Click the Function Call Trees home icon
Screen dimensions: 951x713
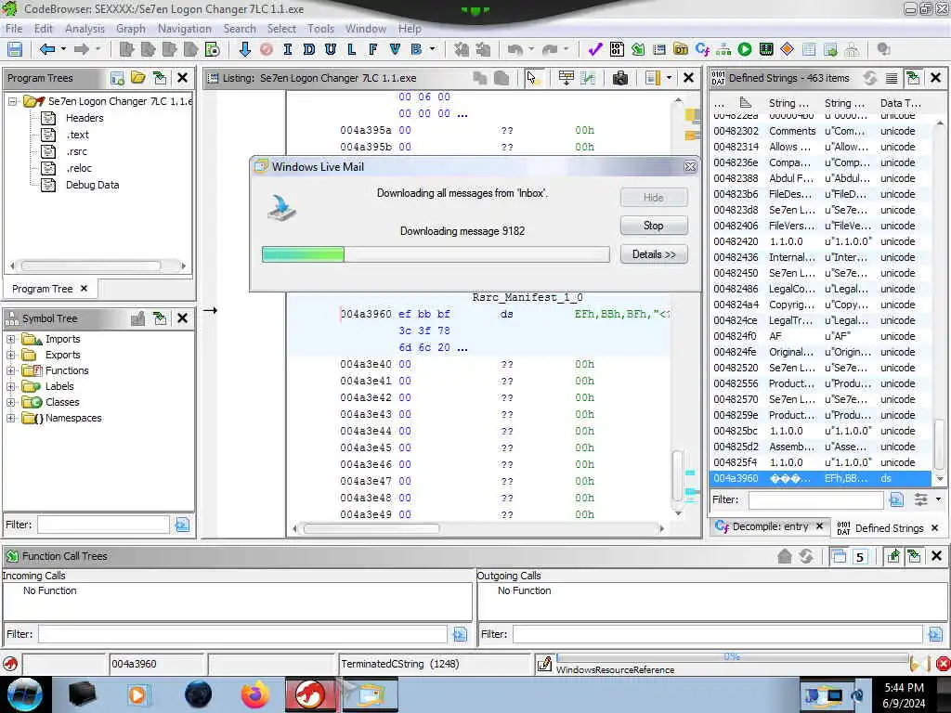[784, 556]
